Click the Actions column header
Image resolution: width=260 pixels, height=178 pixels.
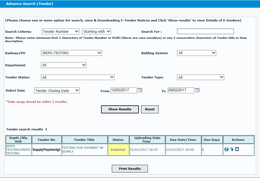coord(239,140)
